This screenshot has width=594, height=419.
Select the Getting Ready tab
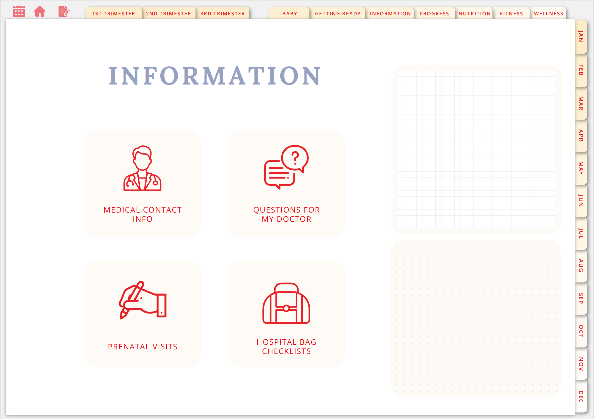click(x=338, y=14)
